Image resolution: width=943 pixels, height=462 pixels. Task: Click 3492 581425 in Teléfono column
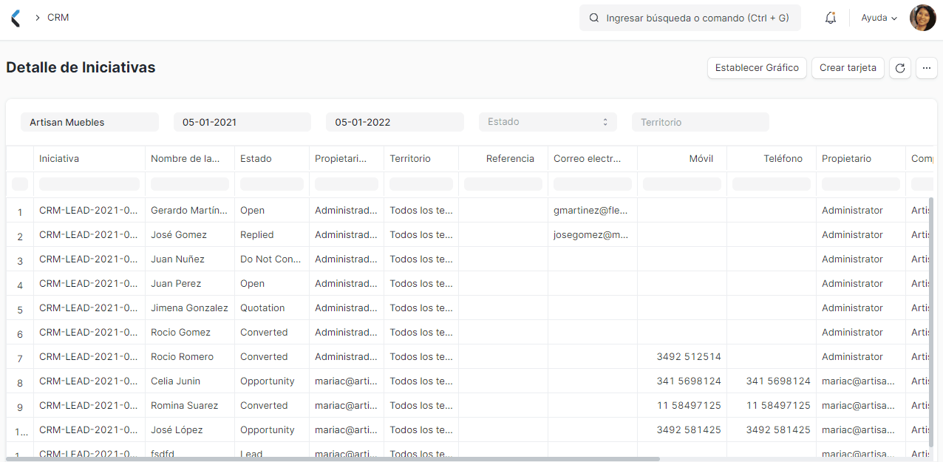[772, 430]
